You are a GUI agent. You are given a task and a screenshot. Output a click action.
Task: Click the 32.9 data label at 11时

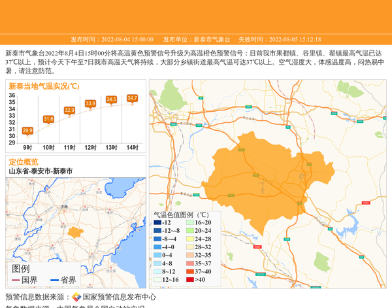click(x=69, y=110)
